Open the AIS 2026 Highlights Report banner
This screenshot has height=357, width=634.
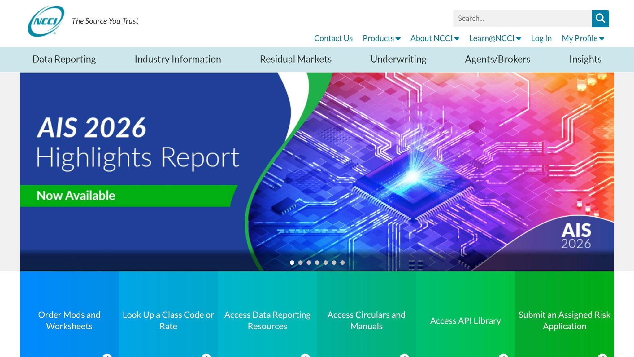pos(317,171)
